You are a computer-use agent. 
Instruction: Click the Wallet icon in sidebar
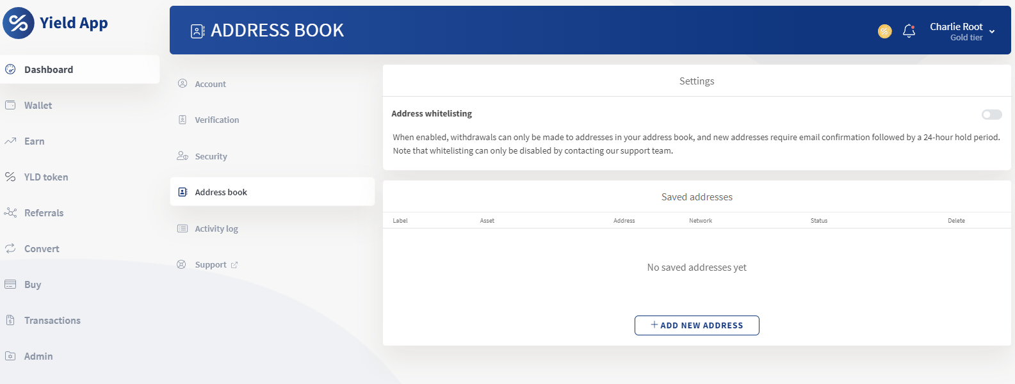[x=10, y=105]
